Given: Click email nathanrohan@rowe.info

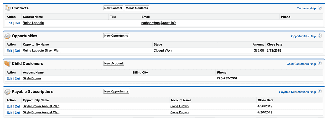Looking at the screenshot, I should click(159, 23).
